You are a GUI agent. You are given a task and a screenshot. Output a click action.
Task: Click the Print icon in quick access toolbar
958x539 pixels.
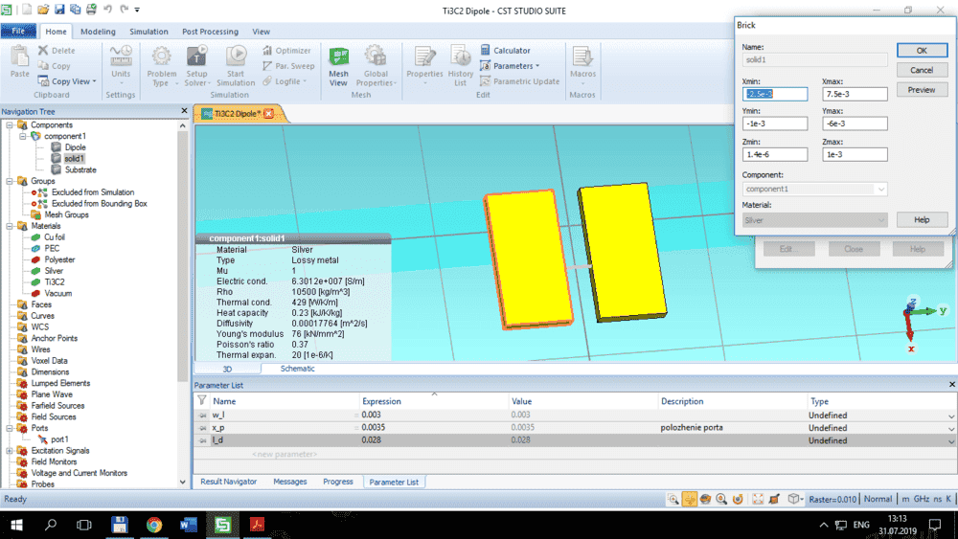pyautogui.click(x=92, y=10)
